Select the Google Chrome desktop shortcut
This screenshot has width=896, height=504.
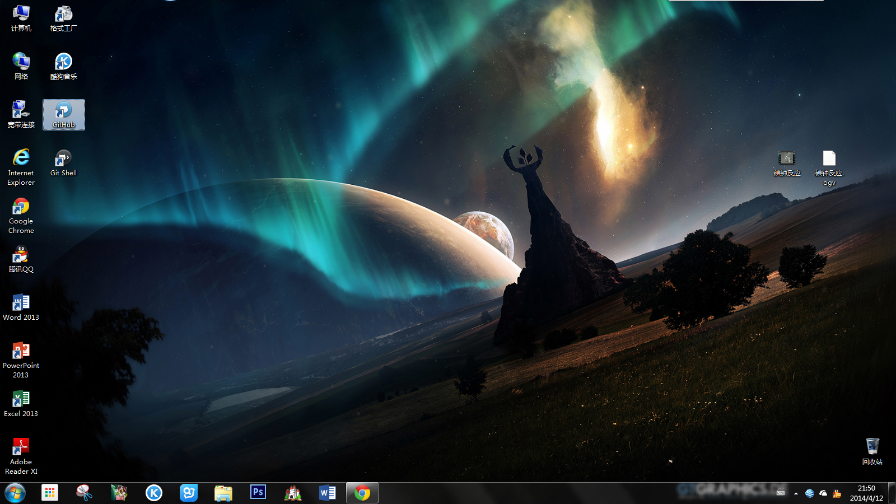(21, 216)
